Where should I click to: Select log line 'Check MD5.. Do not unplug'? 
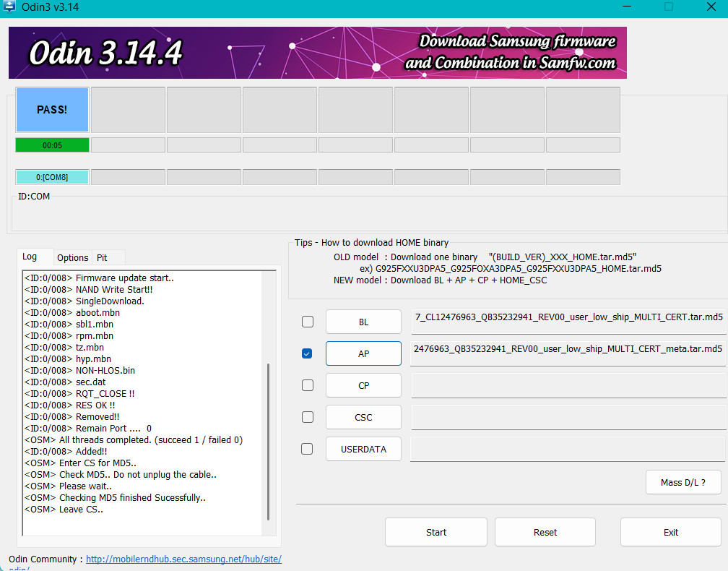(120, 474)
